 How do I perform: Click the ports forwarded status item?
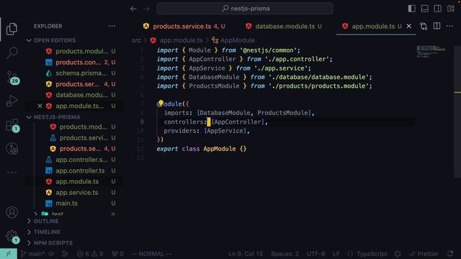coord(117,254)
